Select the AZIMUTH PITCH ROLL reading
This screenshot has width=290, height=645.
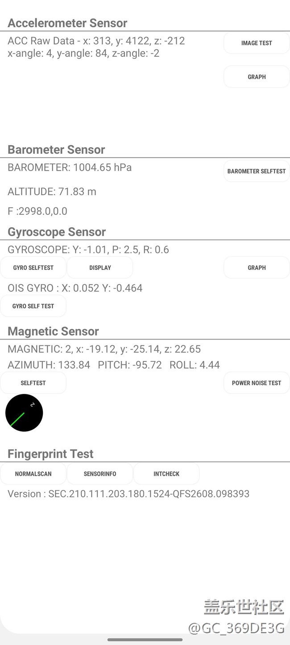(x=114, y=365)
